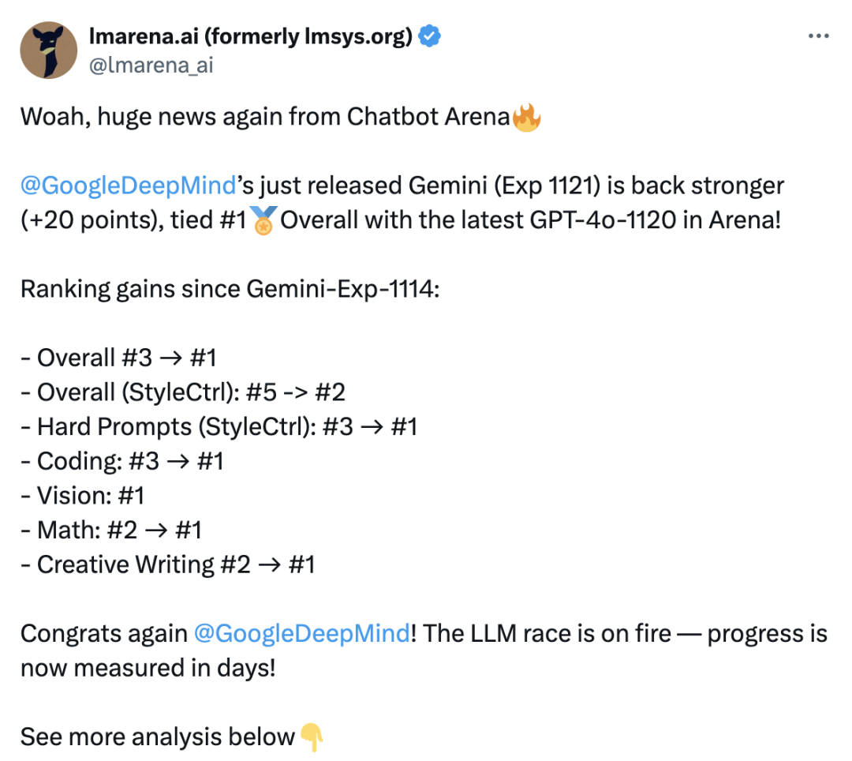Viewport: 852px width, 761px height.
Task: Select the 'Overall (StyleCtrl): #5 -> #2' line
Action: pos(183,392)
